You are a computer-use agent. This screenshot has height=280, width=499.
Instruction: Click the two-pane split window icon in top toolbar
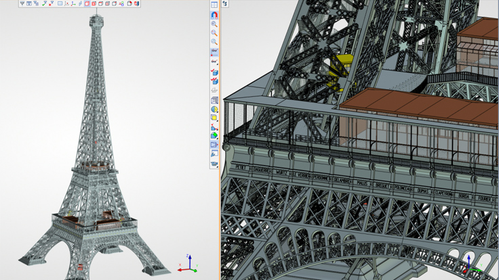pyautogui.click(x=60, y=3)
